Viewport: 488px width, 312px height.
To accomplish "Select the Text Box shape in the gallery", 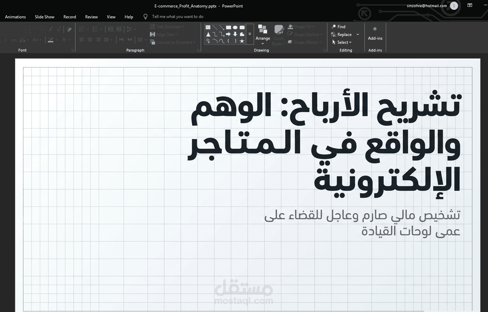I will pyautogui.click(x=208, y=27).
